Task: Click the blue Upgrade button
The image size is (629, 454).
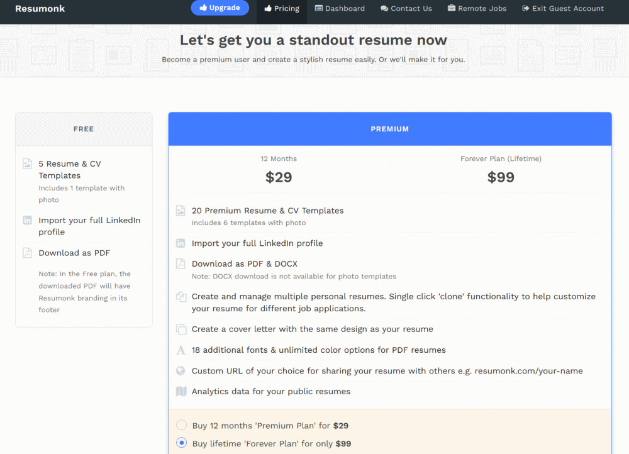Action: [220, 8]
